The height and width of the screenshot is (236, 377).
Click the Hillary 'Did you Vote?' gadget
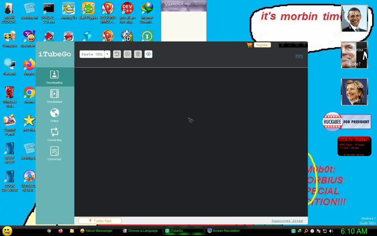354,92
